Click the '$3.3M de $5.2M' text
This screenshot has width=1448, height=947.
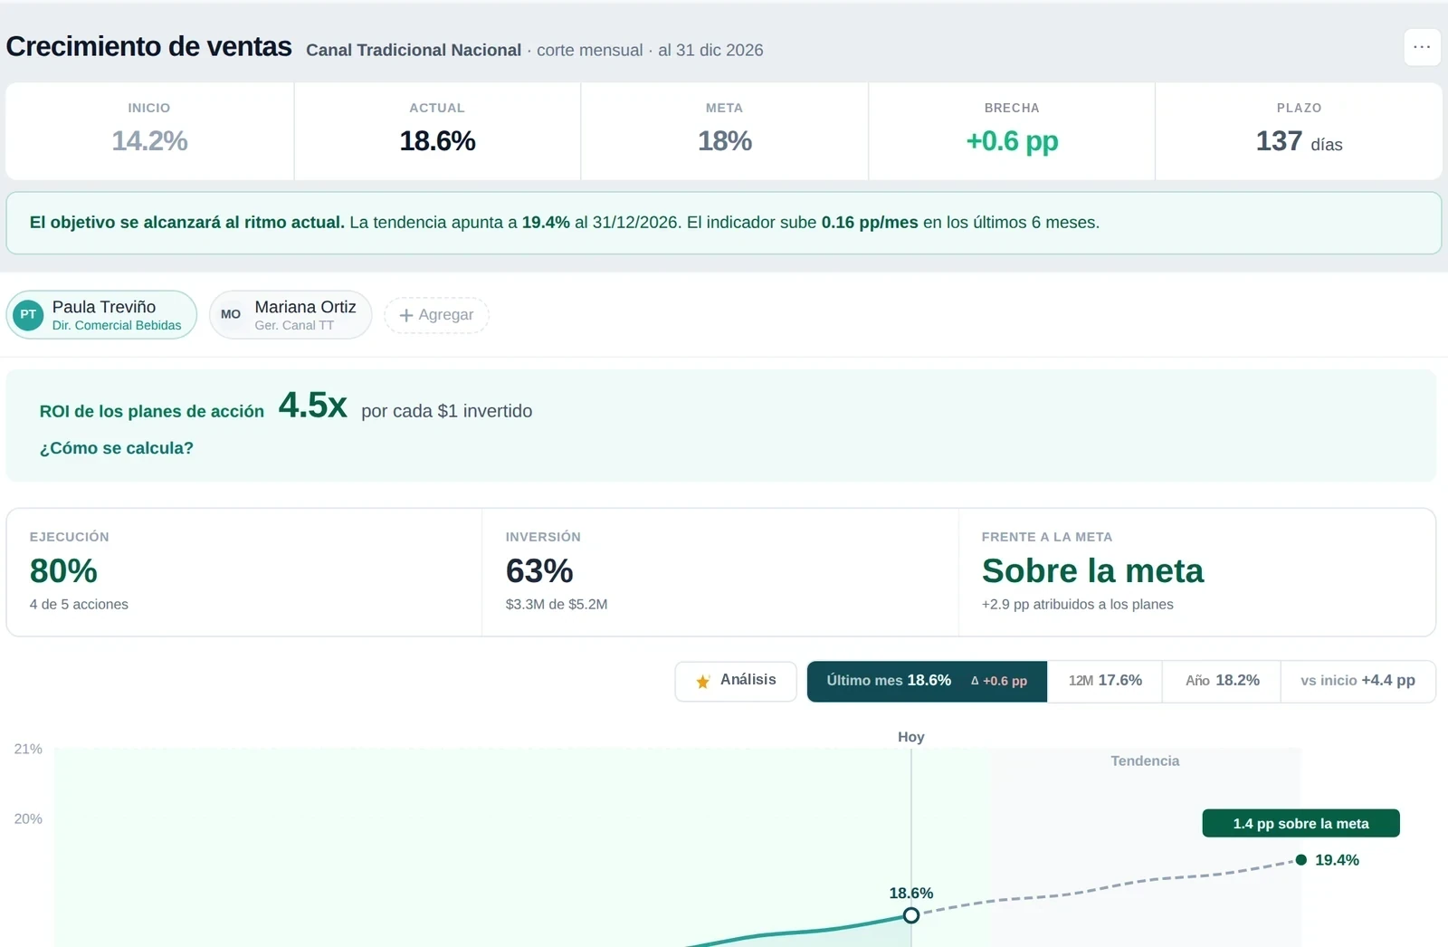pos(557,605)
